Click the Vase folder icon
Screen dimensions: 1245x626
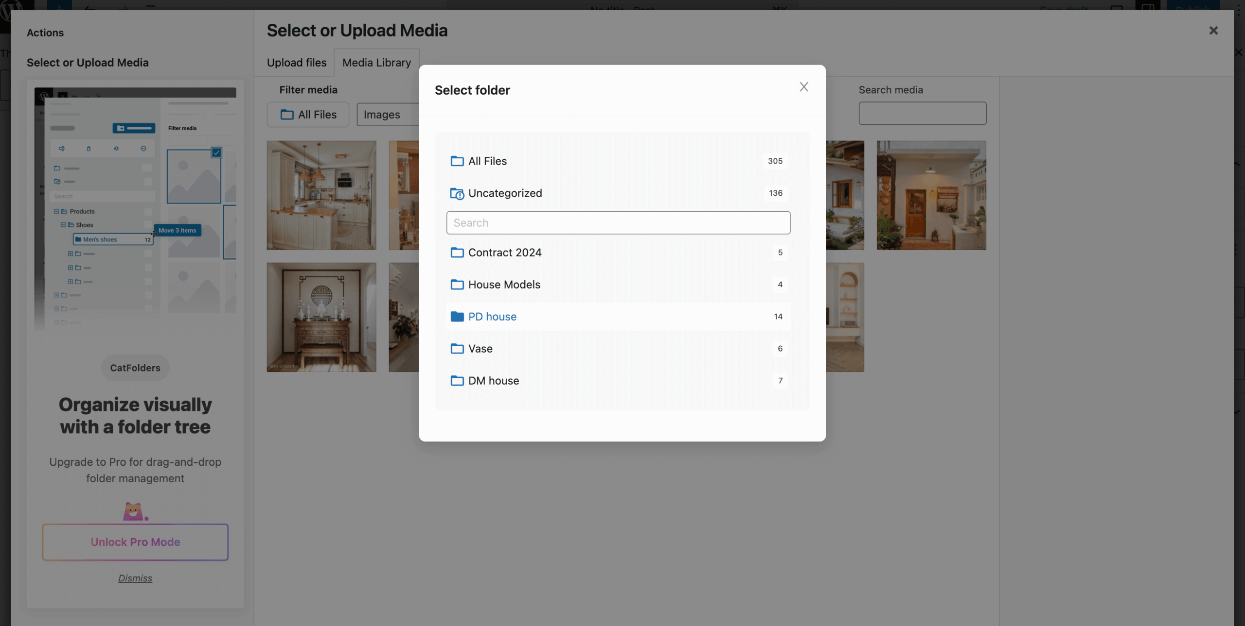(x=457, y=348)
